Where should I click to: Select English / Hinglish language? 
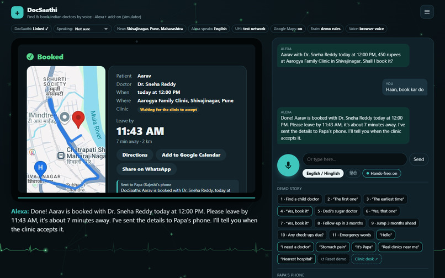[x=323, y=173]
